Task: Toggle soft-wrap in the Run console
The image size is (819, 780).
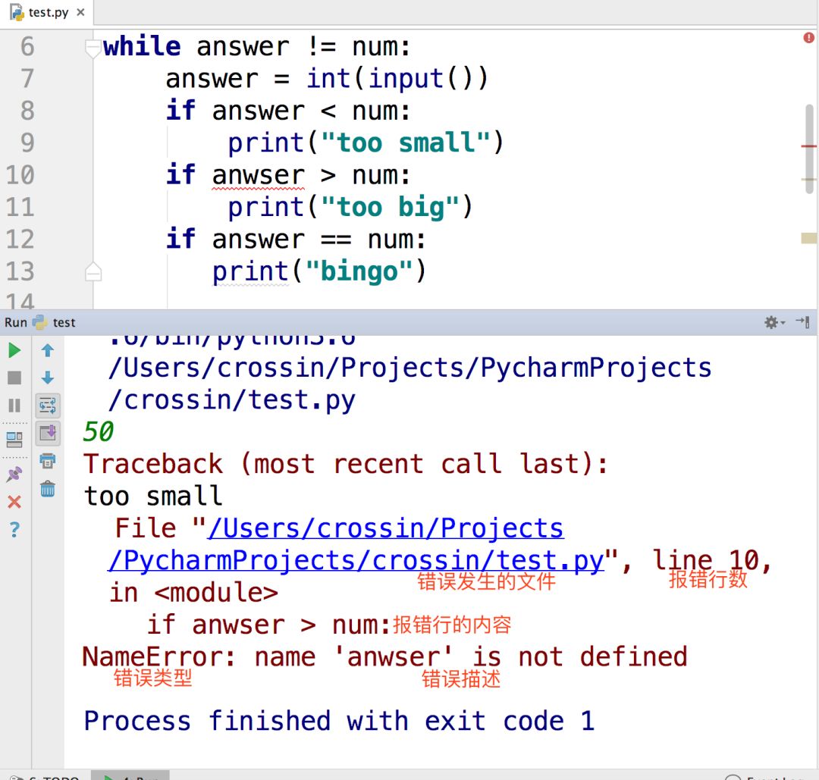Action: [x=48, y=406]
